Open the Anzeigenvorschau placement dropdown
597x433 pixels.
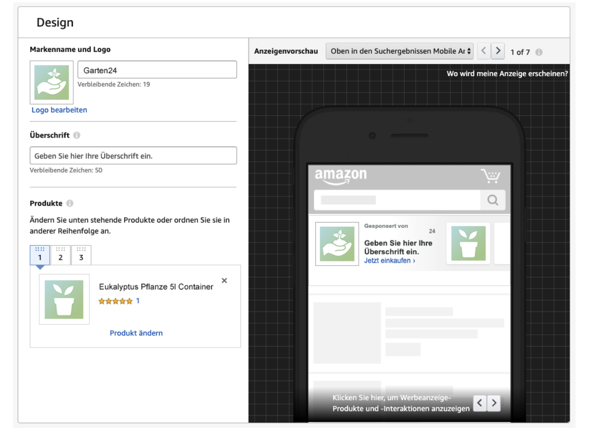point(399,51)
